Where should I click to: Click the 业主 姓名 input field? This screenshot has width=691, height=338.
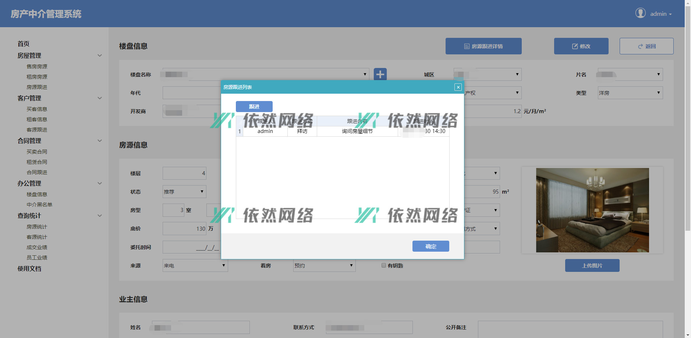coord(201,327)
